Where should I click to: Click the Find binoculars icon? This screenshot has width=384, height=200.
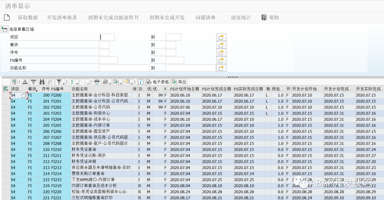[x=42, y=82]
